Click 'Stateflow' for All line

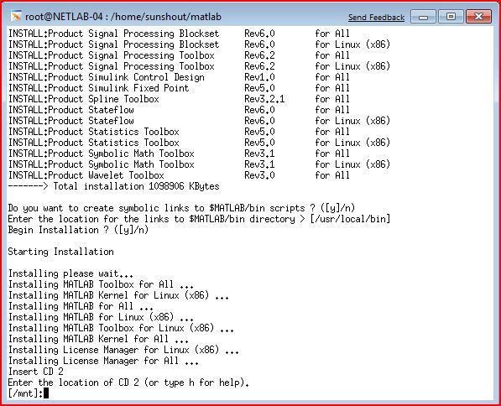179,110
